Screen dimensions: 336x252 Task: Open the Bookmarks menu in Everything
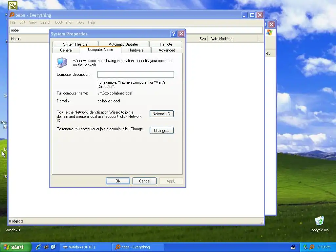point(63,22)
